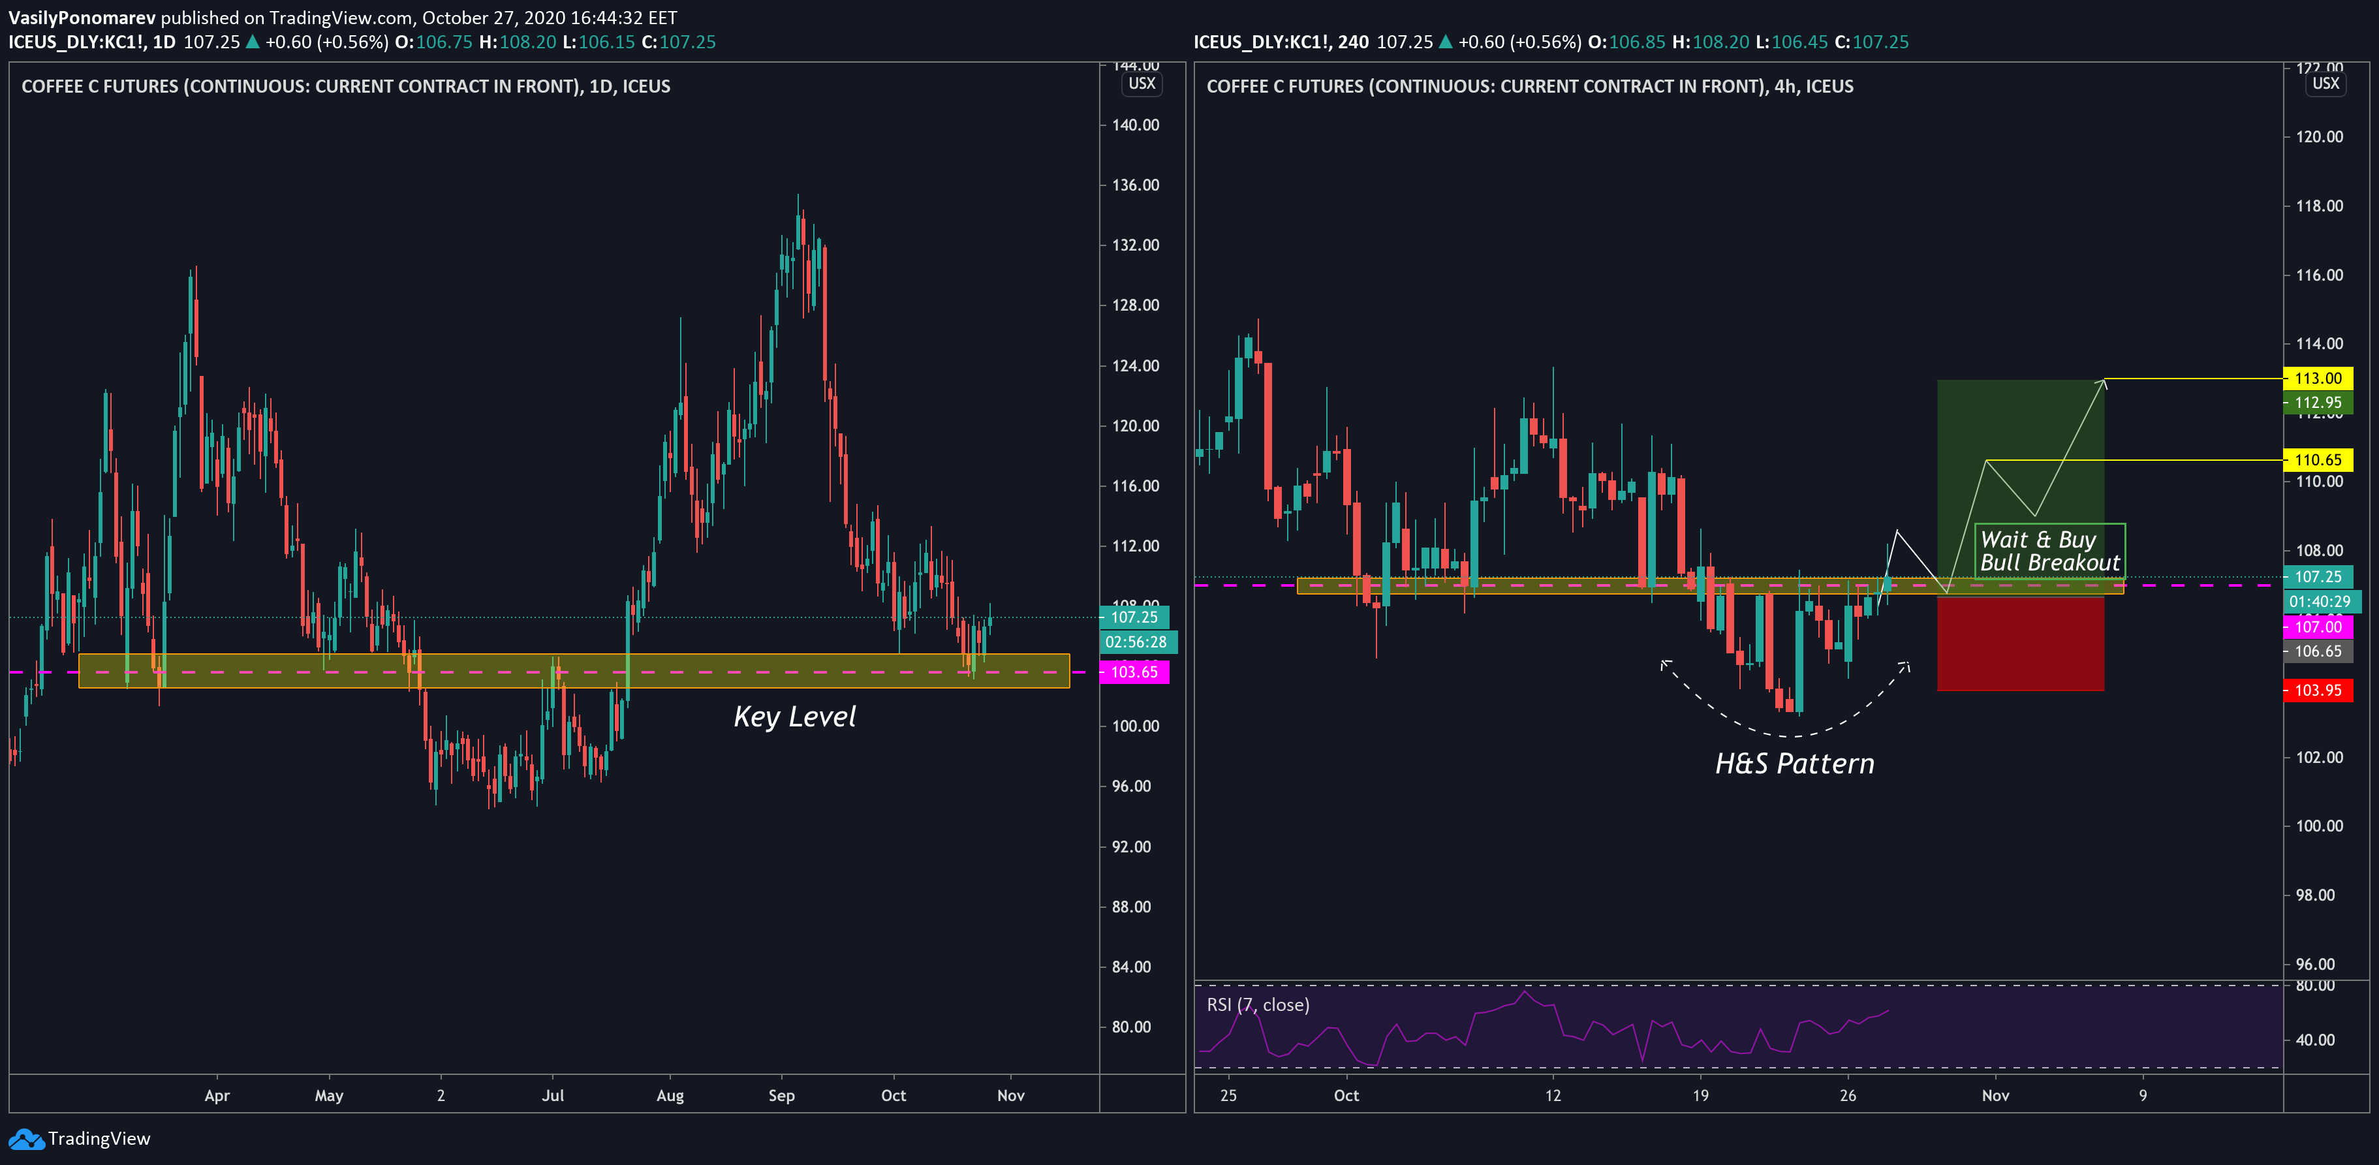This screenshot has width=2379, height=1165.
Task: Click the USX currency badge on the daily chart
Action: point(1142,84)
